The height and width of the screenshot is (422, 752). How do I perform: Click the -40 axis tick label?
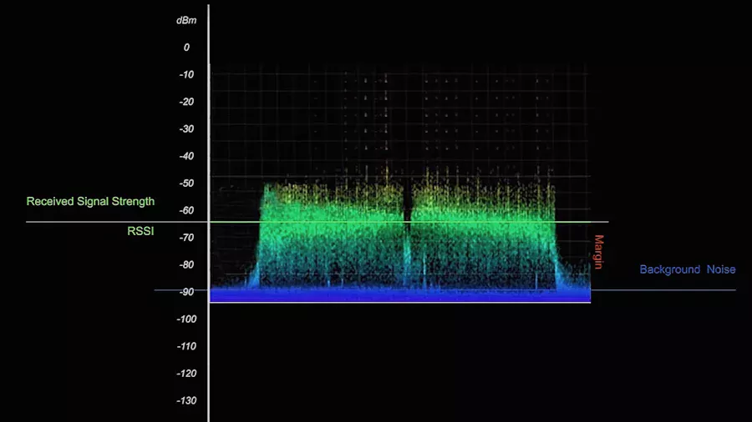click(186, 157)
